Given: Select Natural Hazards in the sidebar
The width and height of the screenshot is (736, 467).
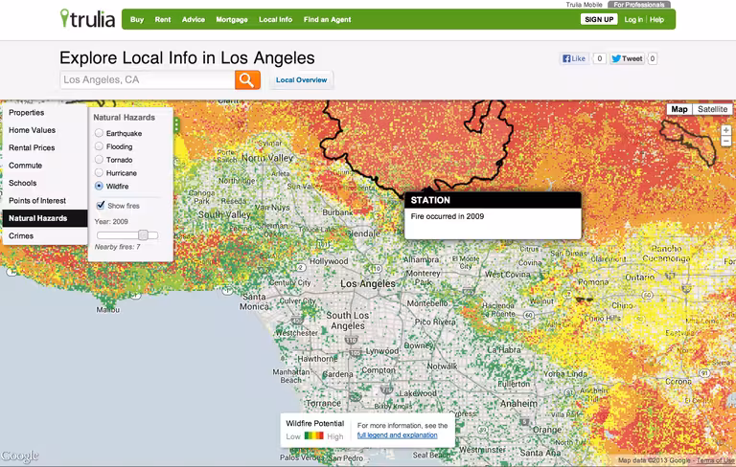Looking at the screenshot, I should [45, 218].
